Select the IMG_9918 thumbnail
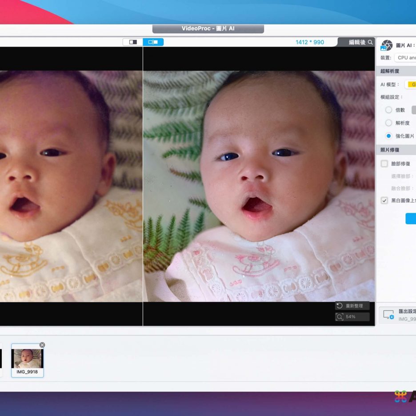The width and height of the screenshot is (416, 416). pos(27,359)
